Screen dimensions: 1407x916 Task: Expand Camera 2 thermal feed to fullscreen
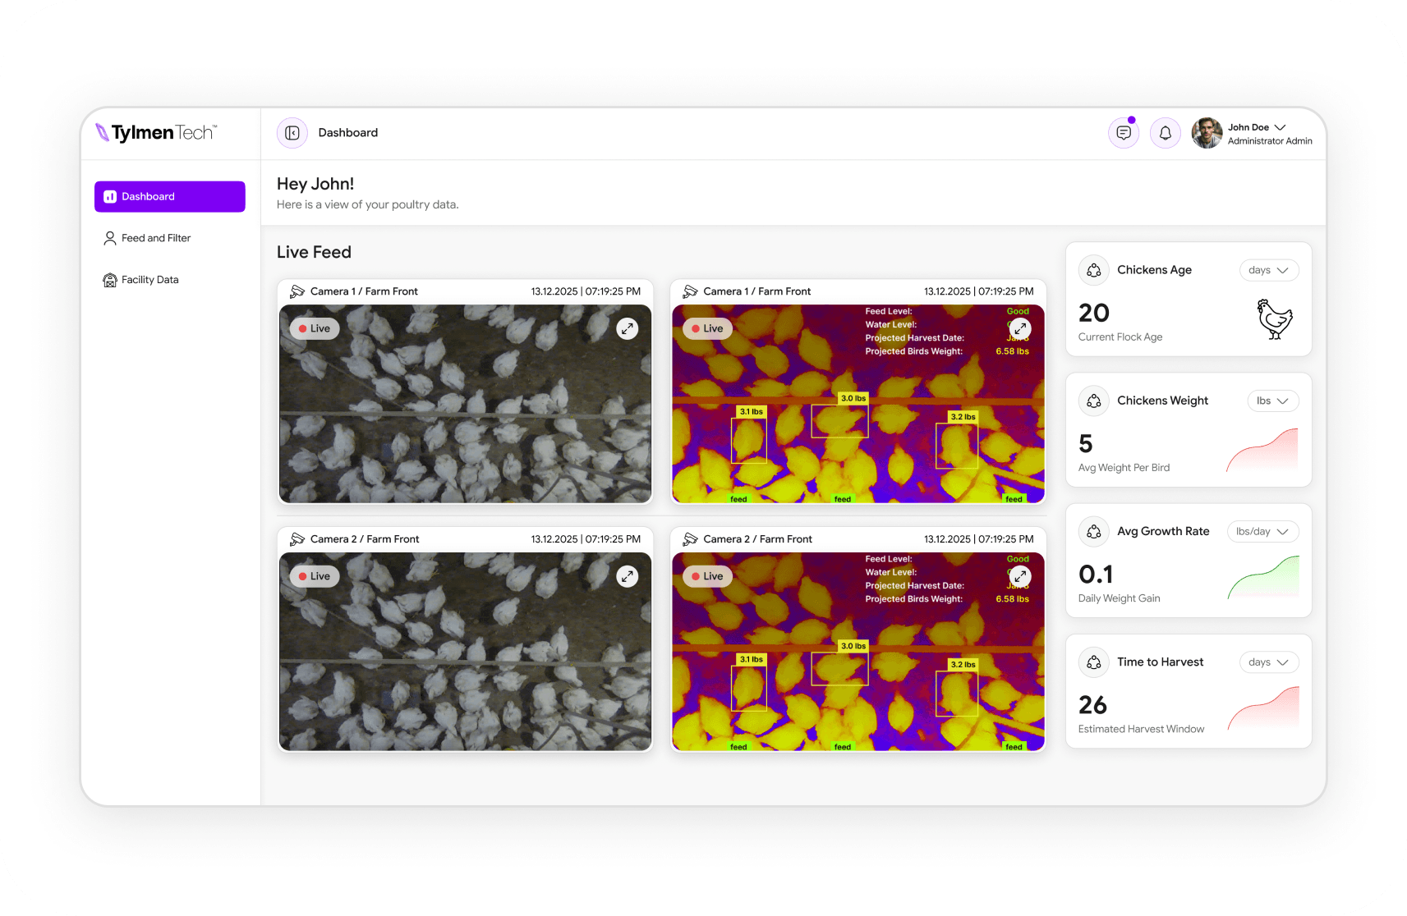point(1020,576)
